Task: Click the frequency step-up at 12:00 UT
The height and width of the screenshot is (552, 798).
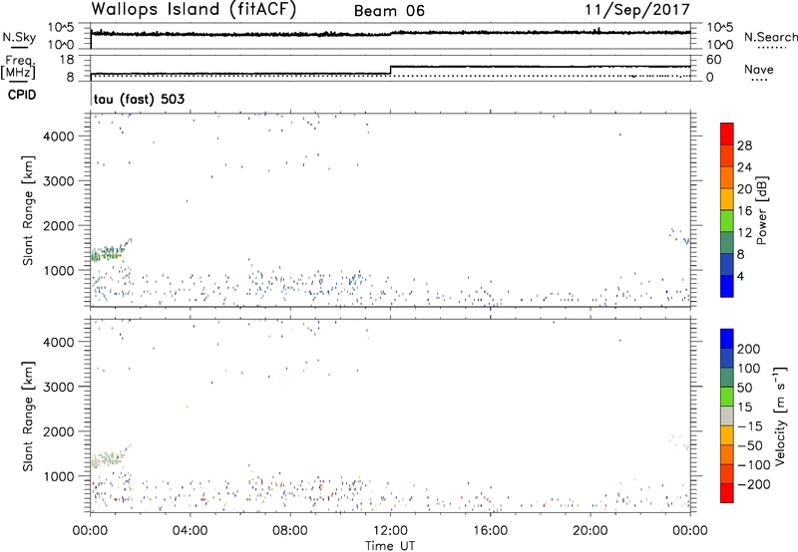Action: (x=390, y=70)
